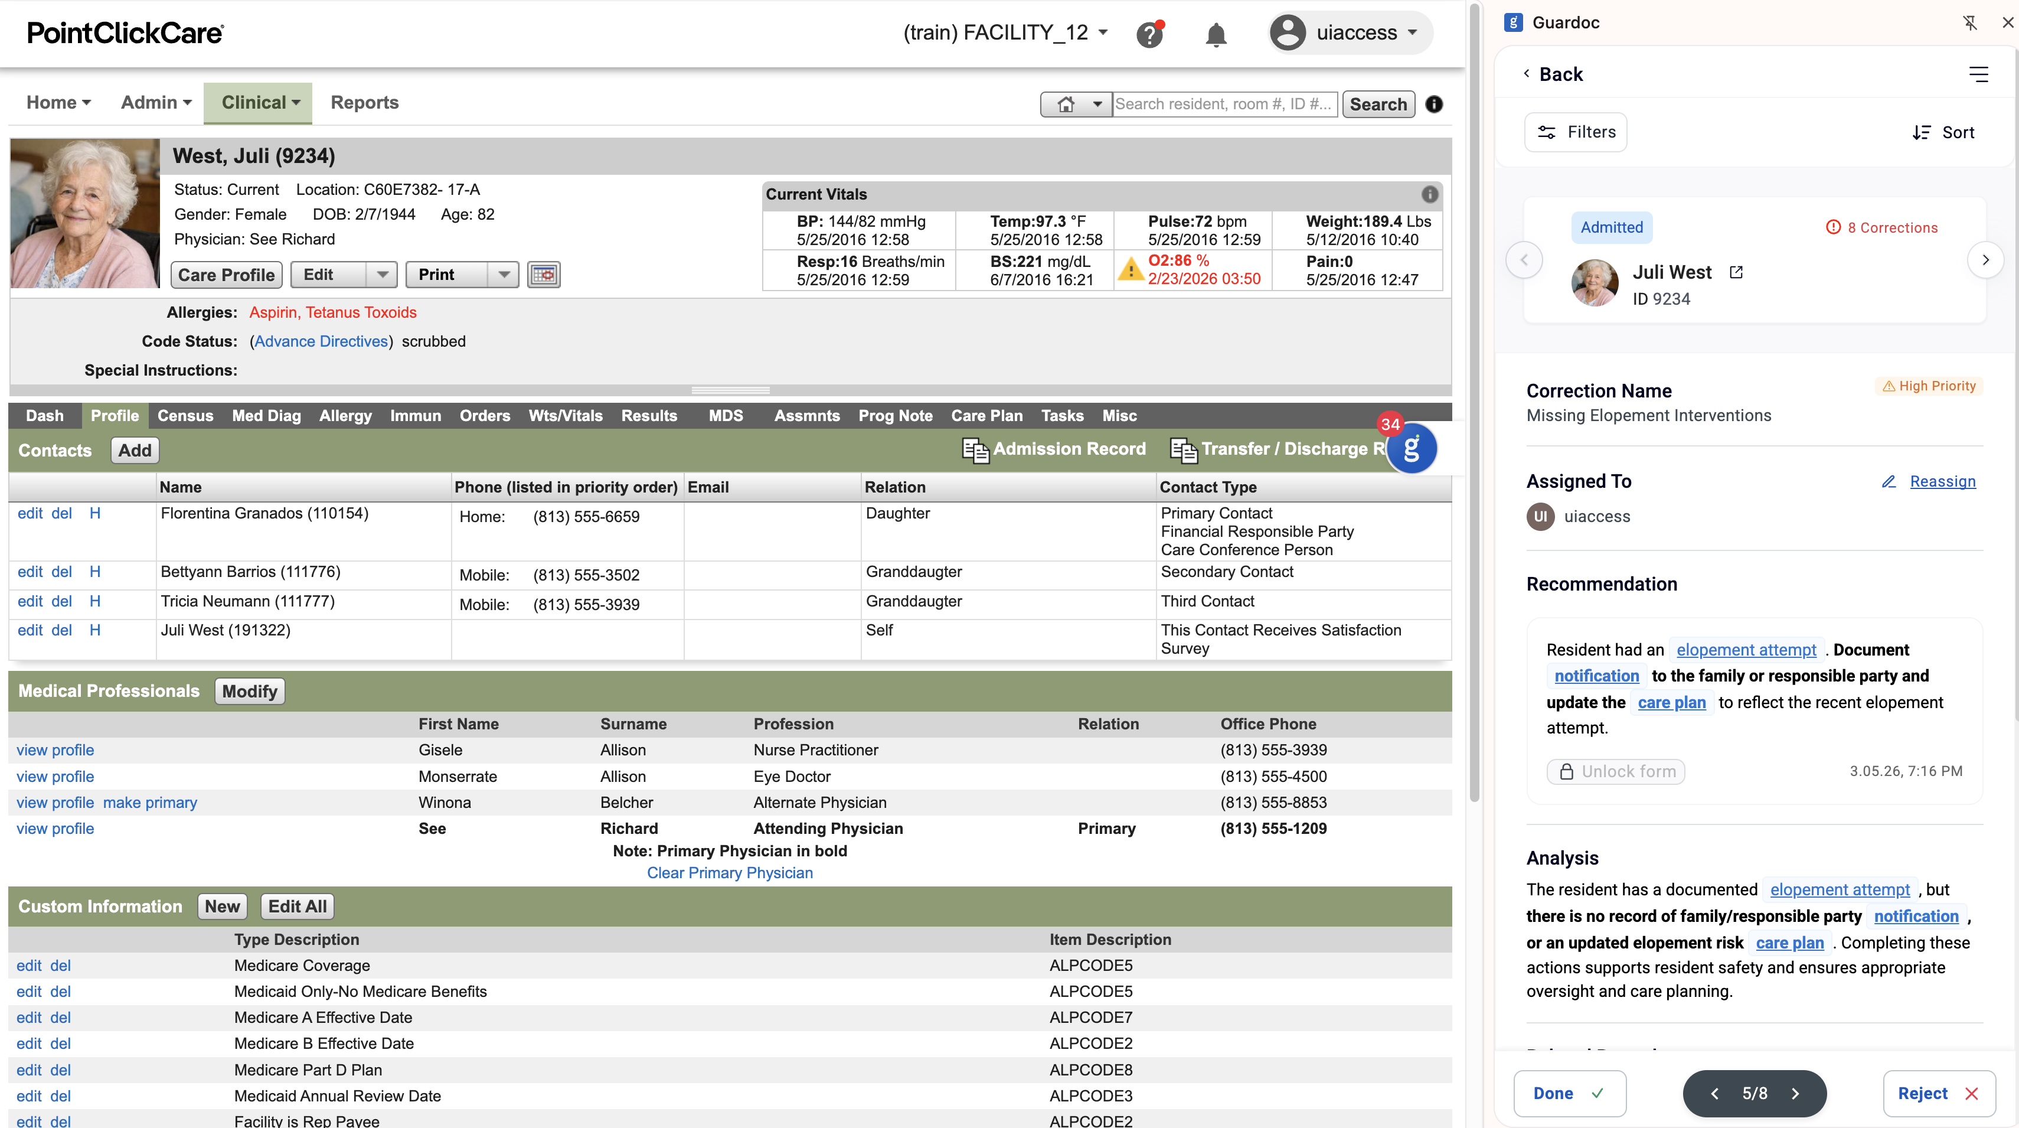Expand the (train) FACILITY_12 dropdown

point(1103,33)
